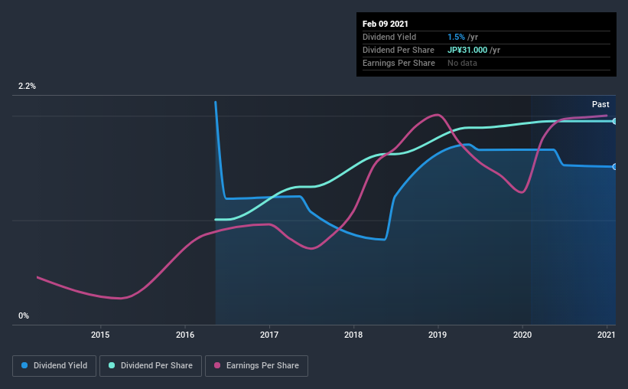Select the 2017 x-axis label
This screenshot has width=628, height=389.
click(269, 335)
